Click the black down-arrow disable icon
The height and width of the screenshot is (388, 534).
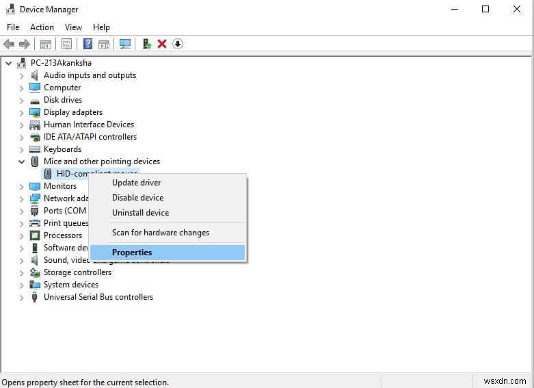click(178, 44)
